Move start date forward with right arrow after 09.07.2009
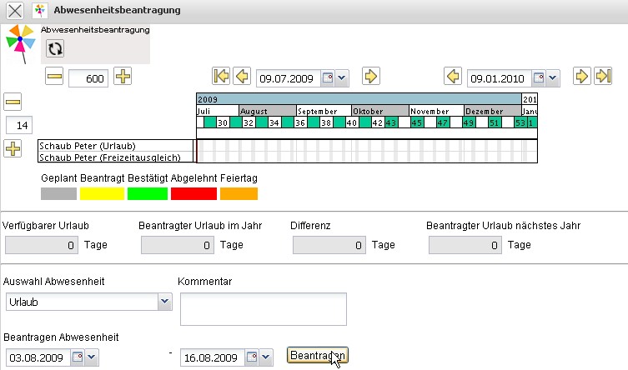The image size is (628, 370). pyautogui.click(x=371, y=76)
